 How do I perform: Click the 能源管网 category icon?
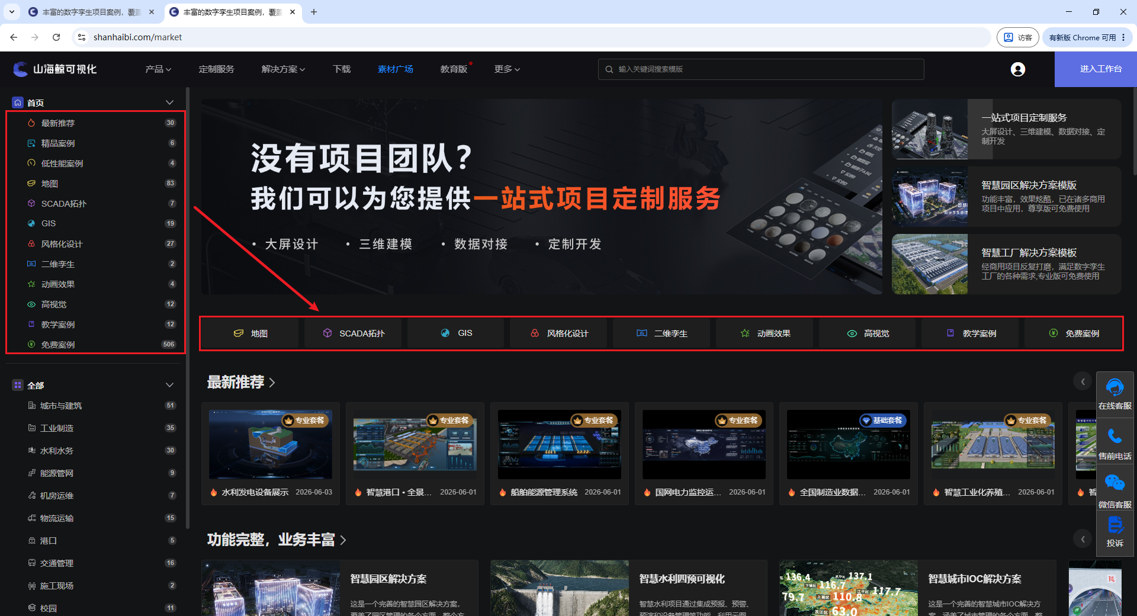point(32,473)
